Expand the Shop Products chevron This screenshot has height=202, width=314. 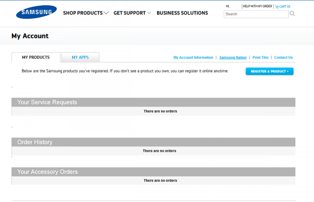click(106, 13)
